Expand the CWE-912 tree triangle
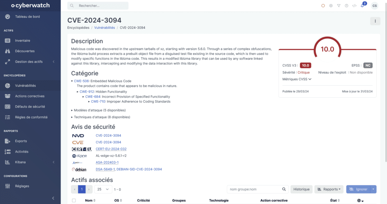The width and height of the screenshot is (387, 204). [x=77, y=92]
